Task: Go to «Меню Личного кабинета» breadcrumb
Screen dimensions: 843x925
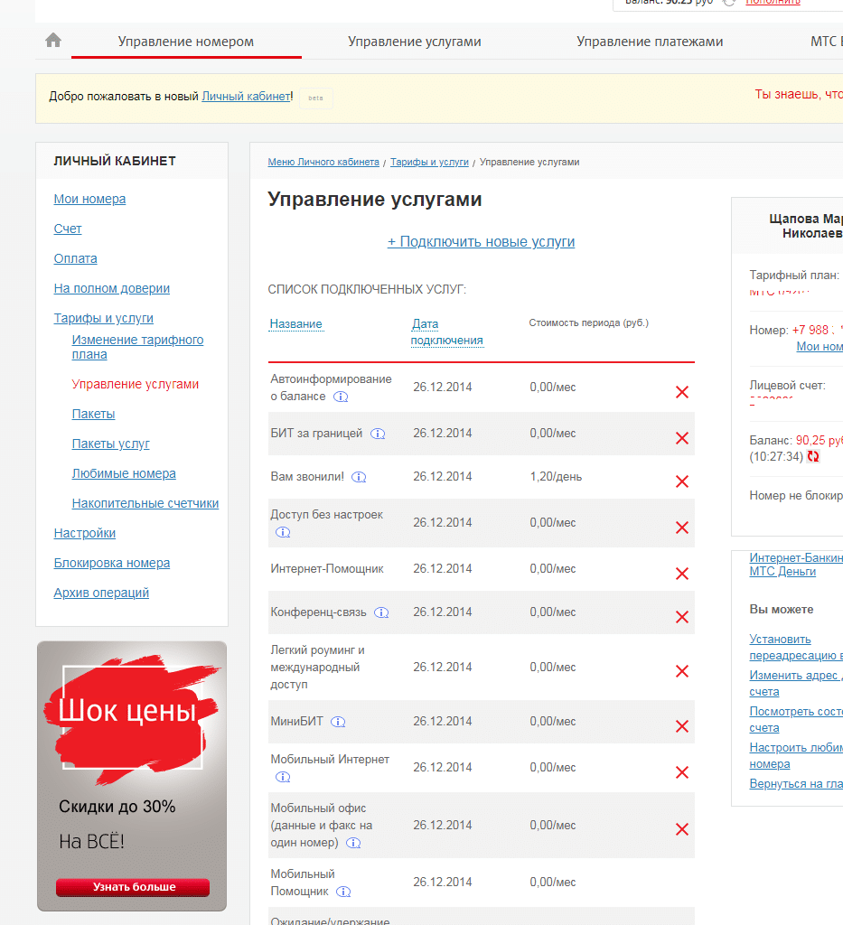Action: coord(323,163)
